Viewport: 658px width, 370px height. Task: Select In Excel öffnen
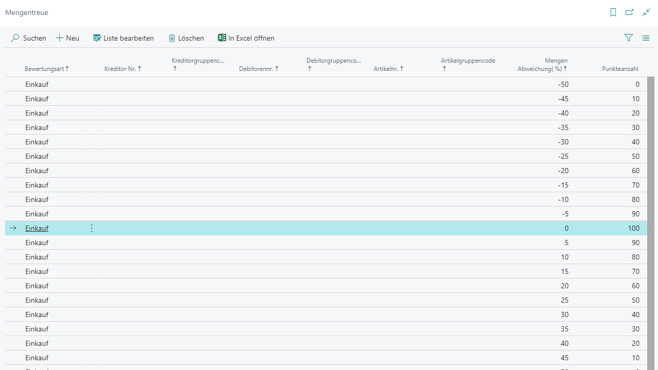(246, 38)
